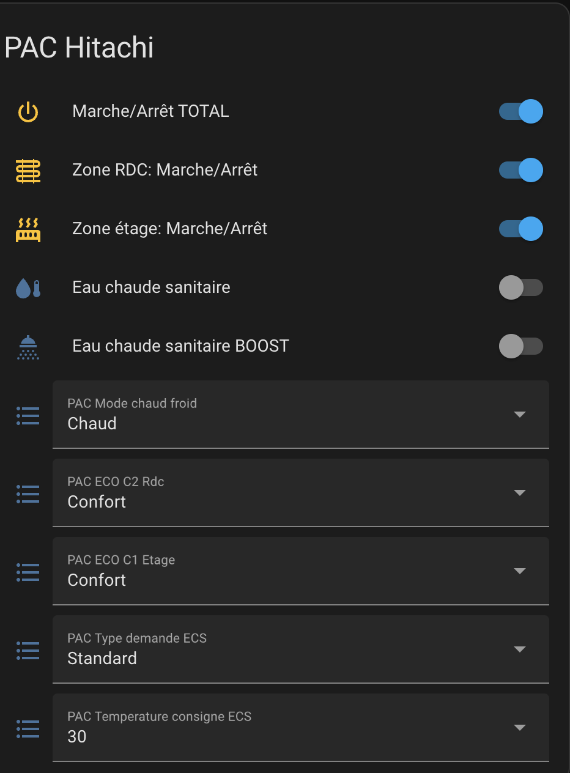Click the floor heating icon for Zone RDC
This screenshot has height=773, width=570.
(28, 171)
